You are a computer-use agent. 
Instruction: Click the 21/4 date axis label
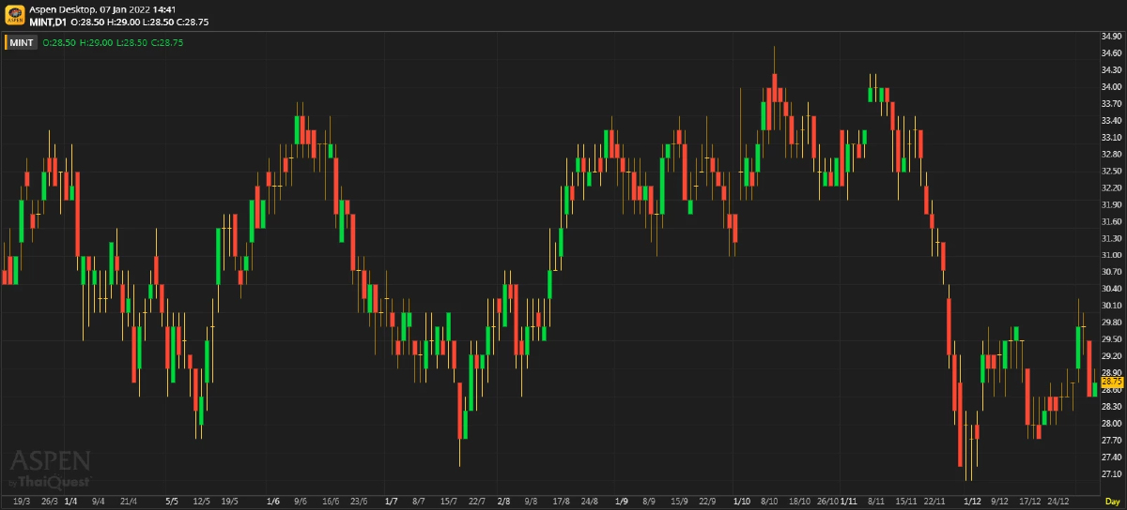tap(130, 502)
